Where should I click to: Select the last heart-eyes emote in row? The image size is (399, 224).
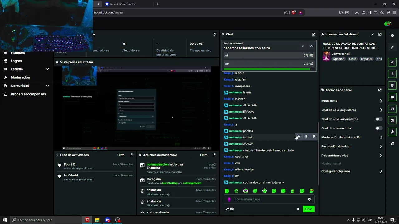point(311,191)
